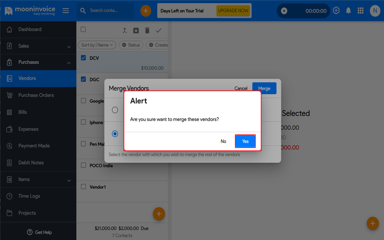Open the settings gear icon
Screen dimensions: 384x240
pos(336,10)
